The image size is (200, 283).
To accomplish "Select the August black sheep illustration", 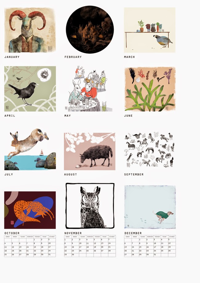I will click(90, 152).
